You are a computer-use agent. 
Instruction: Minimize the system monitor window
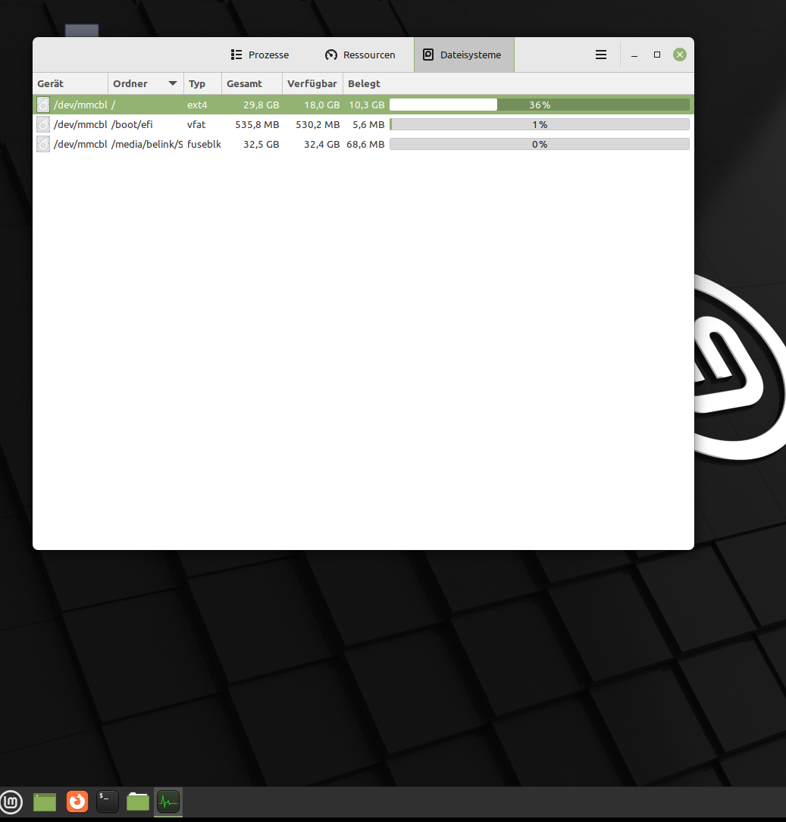click(x=634, y=55)
